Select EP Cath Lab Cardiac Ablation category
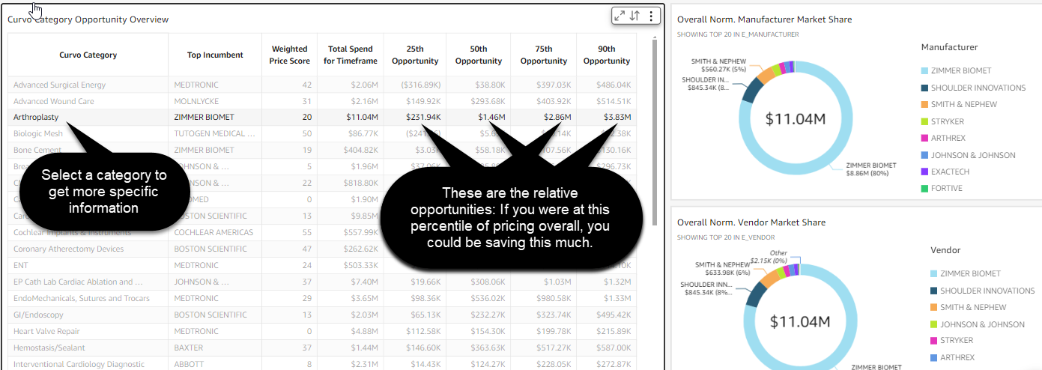Viewport: 1042px width, 370px height. (78, 282)
